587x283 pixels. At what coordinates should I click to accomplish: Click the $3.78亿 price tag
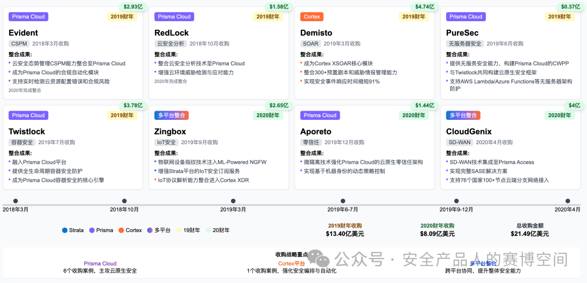tap(133, 106)
